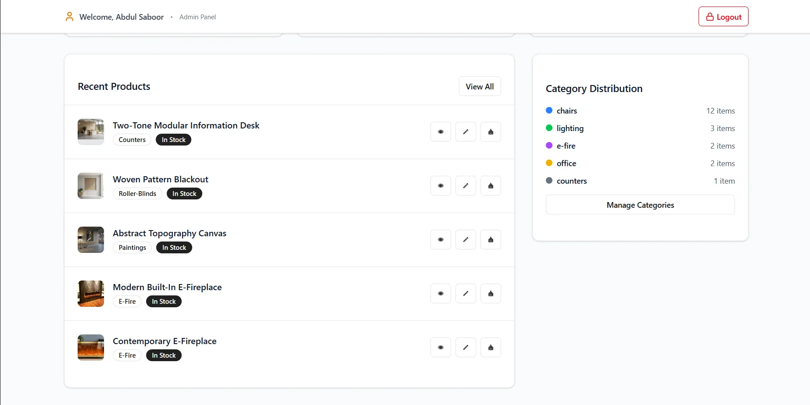Open the Contemporary E-Fireplace thumbnail image
This screenshot has width=810, height=405.
(x=91, y=348)
